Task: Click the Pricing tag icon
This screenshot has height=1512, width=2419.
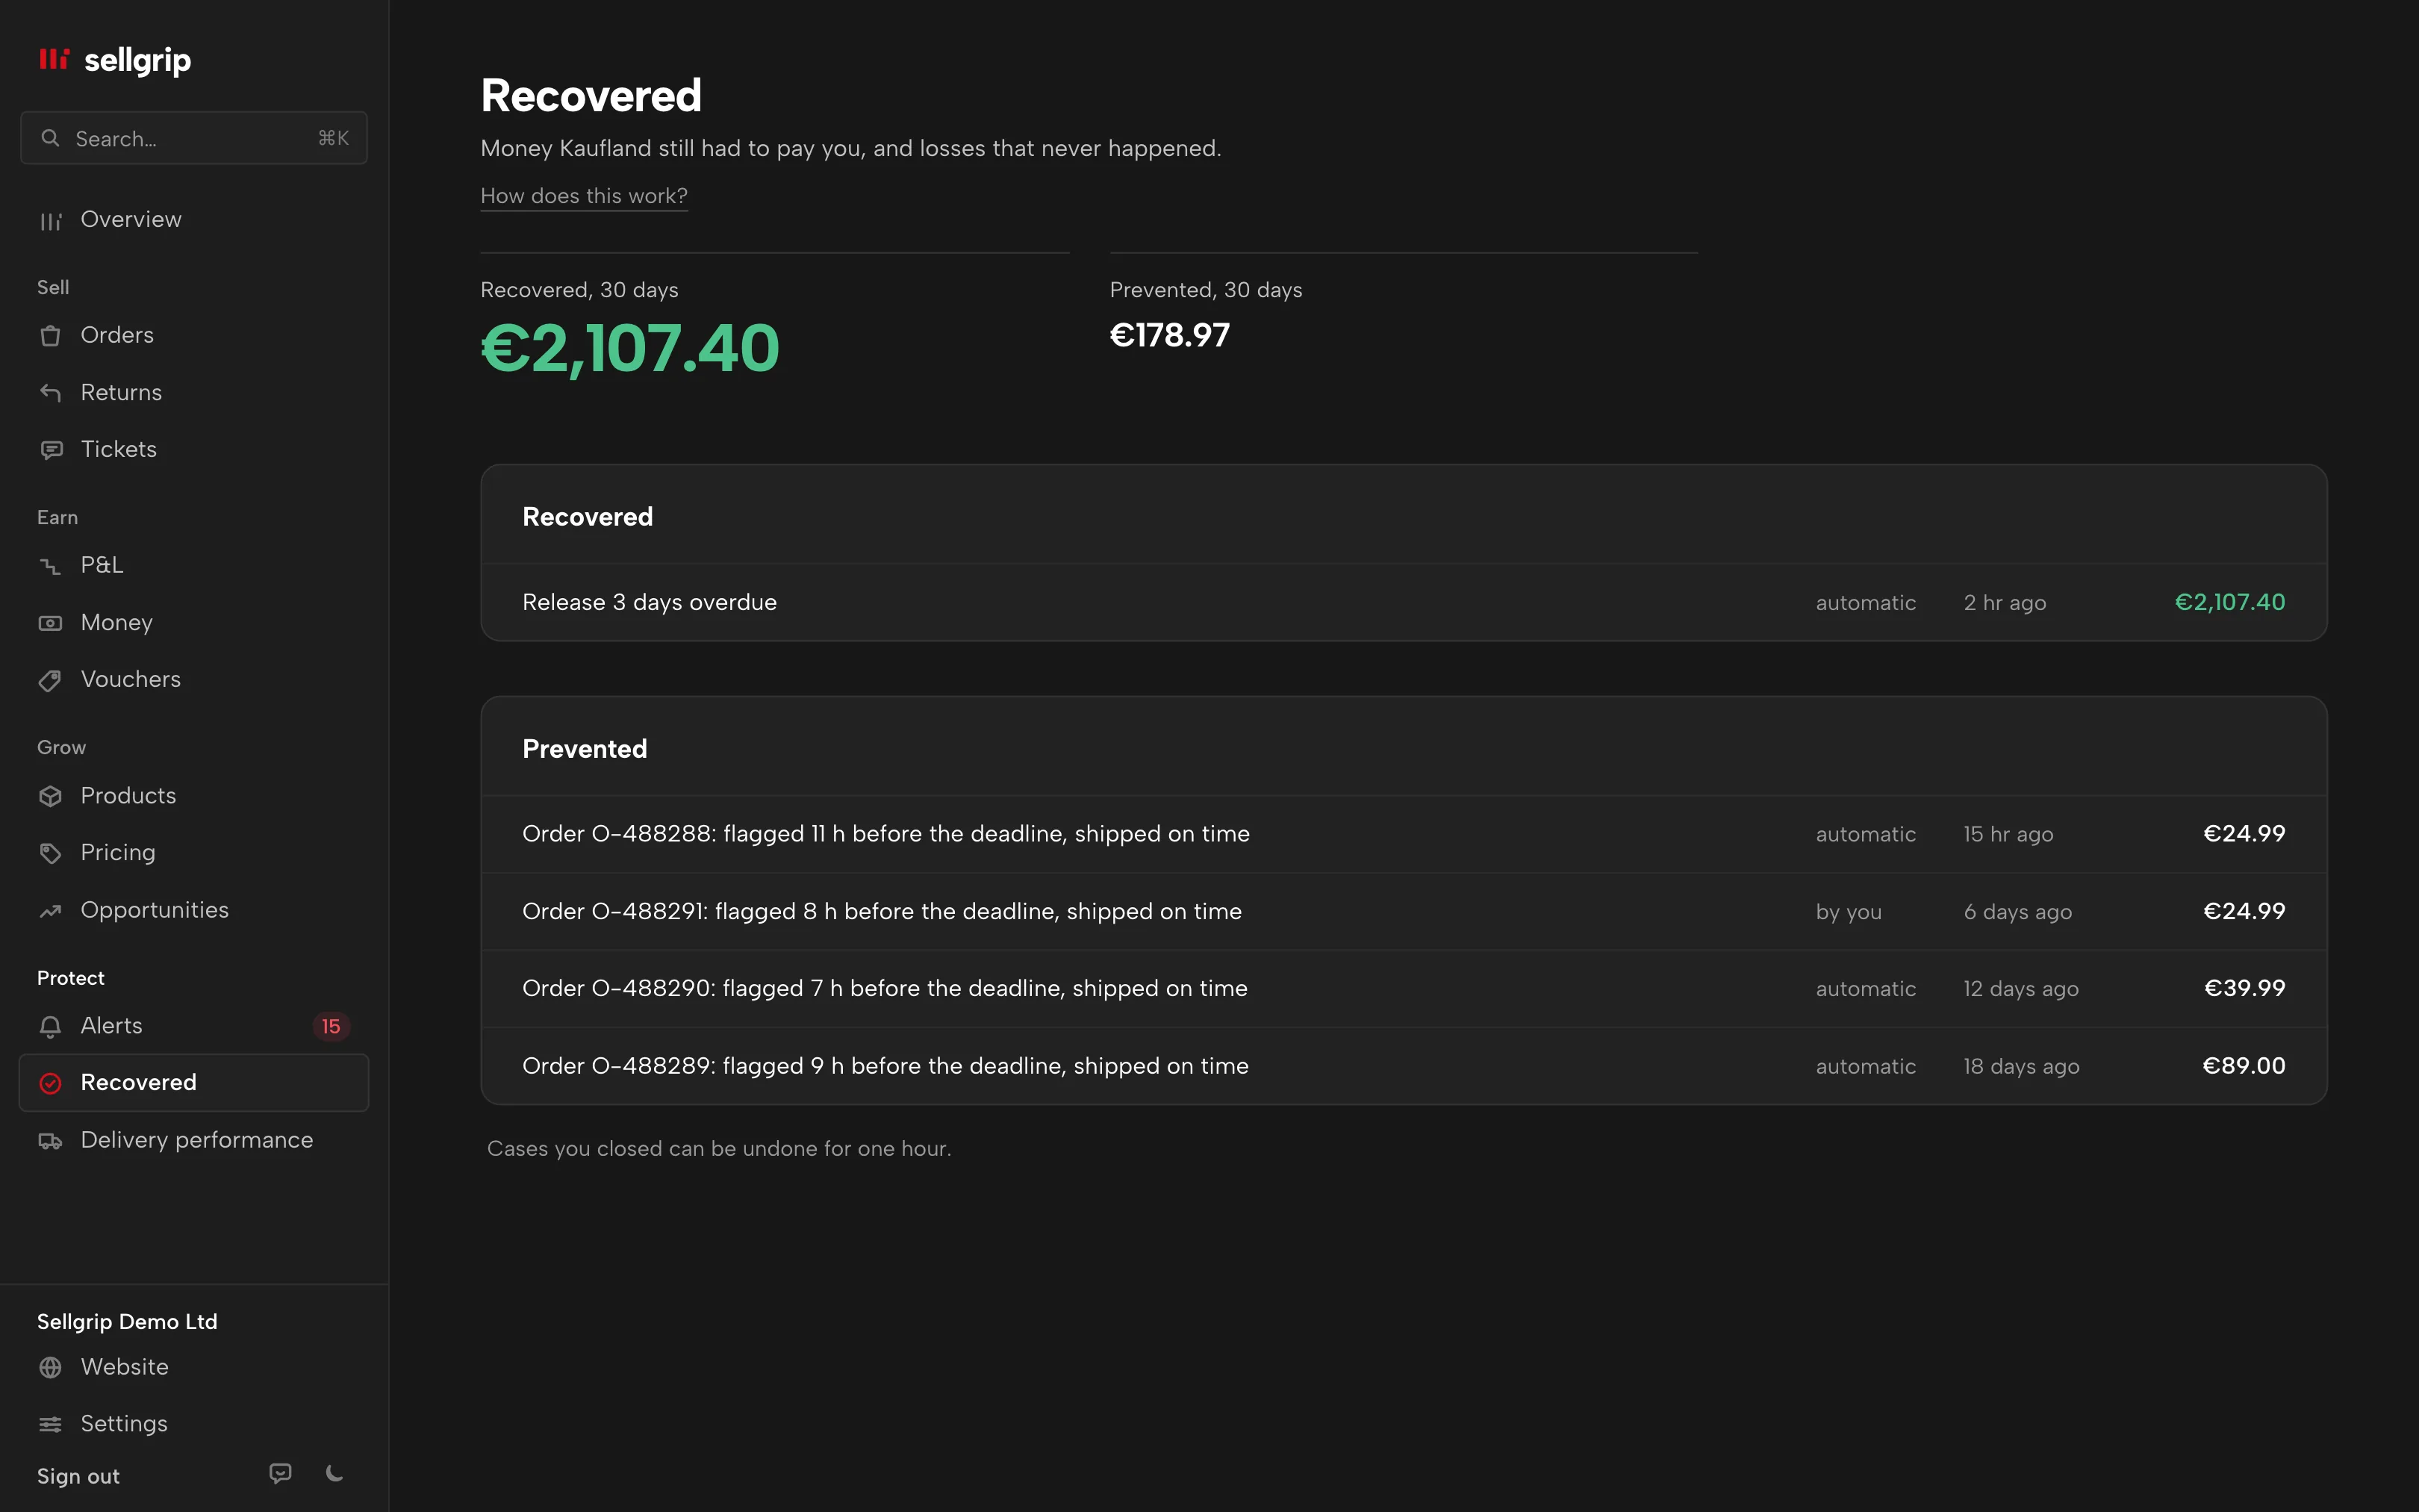Action: 50,853
